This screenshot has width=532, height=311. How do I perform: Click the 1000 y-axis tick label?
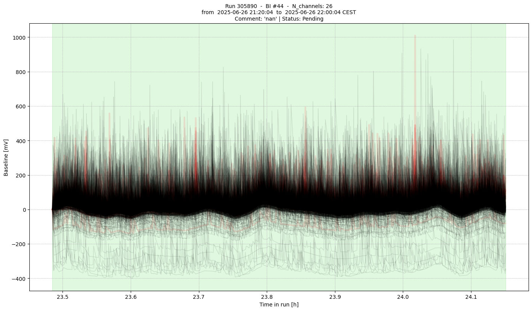tap(20, 37)
